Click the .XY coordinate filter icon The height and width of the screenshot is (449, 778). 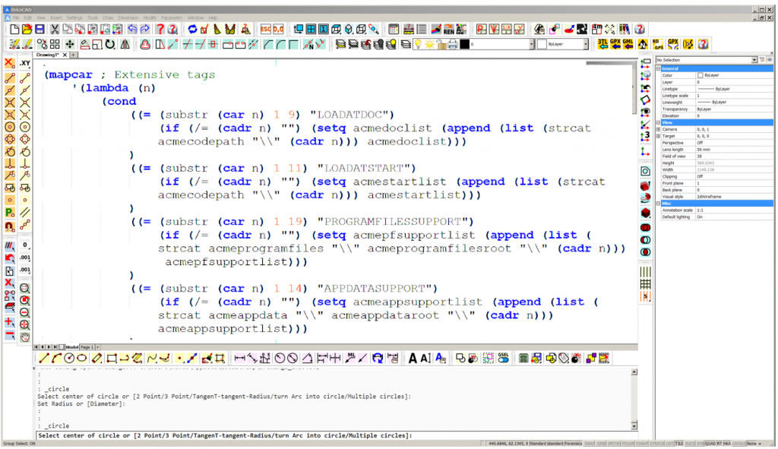(x=25, y=64)
